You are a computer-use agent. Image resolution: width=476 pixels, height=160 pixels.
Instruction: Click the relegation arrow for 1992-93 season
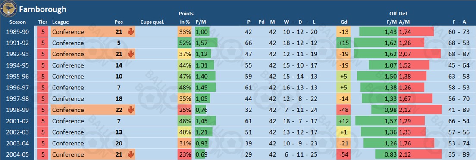[131, 54]
